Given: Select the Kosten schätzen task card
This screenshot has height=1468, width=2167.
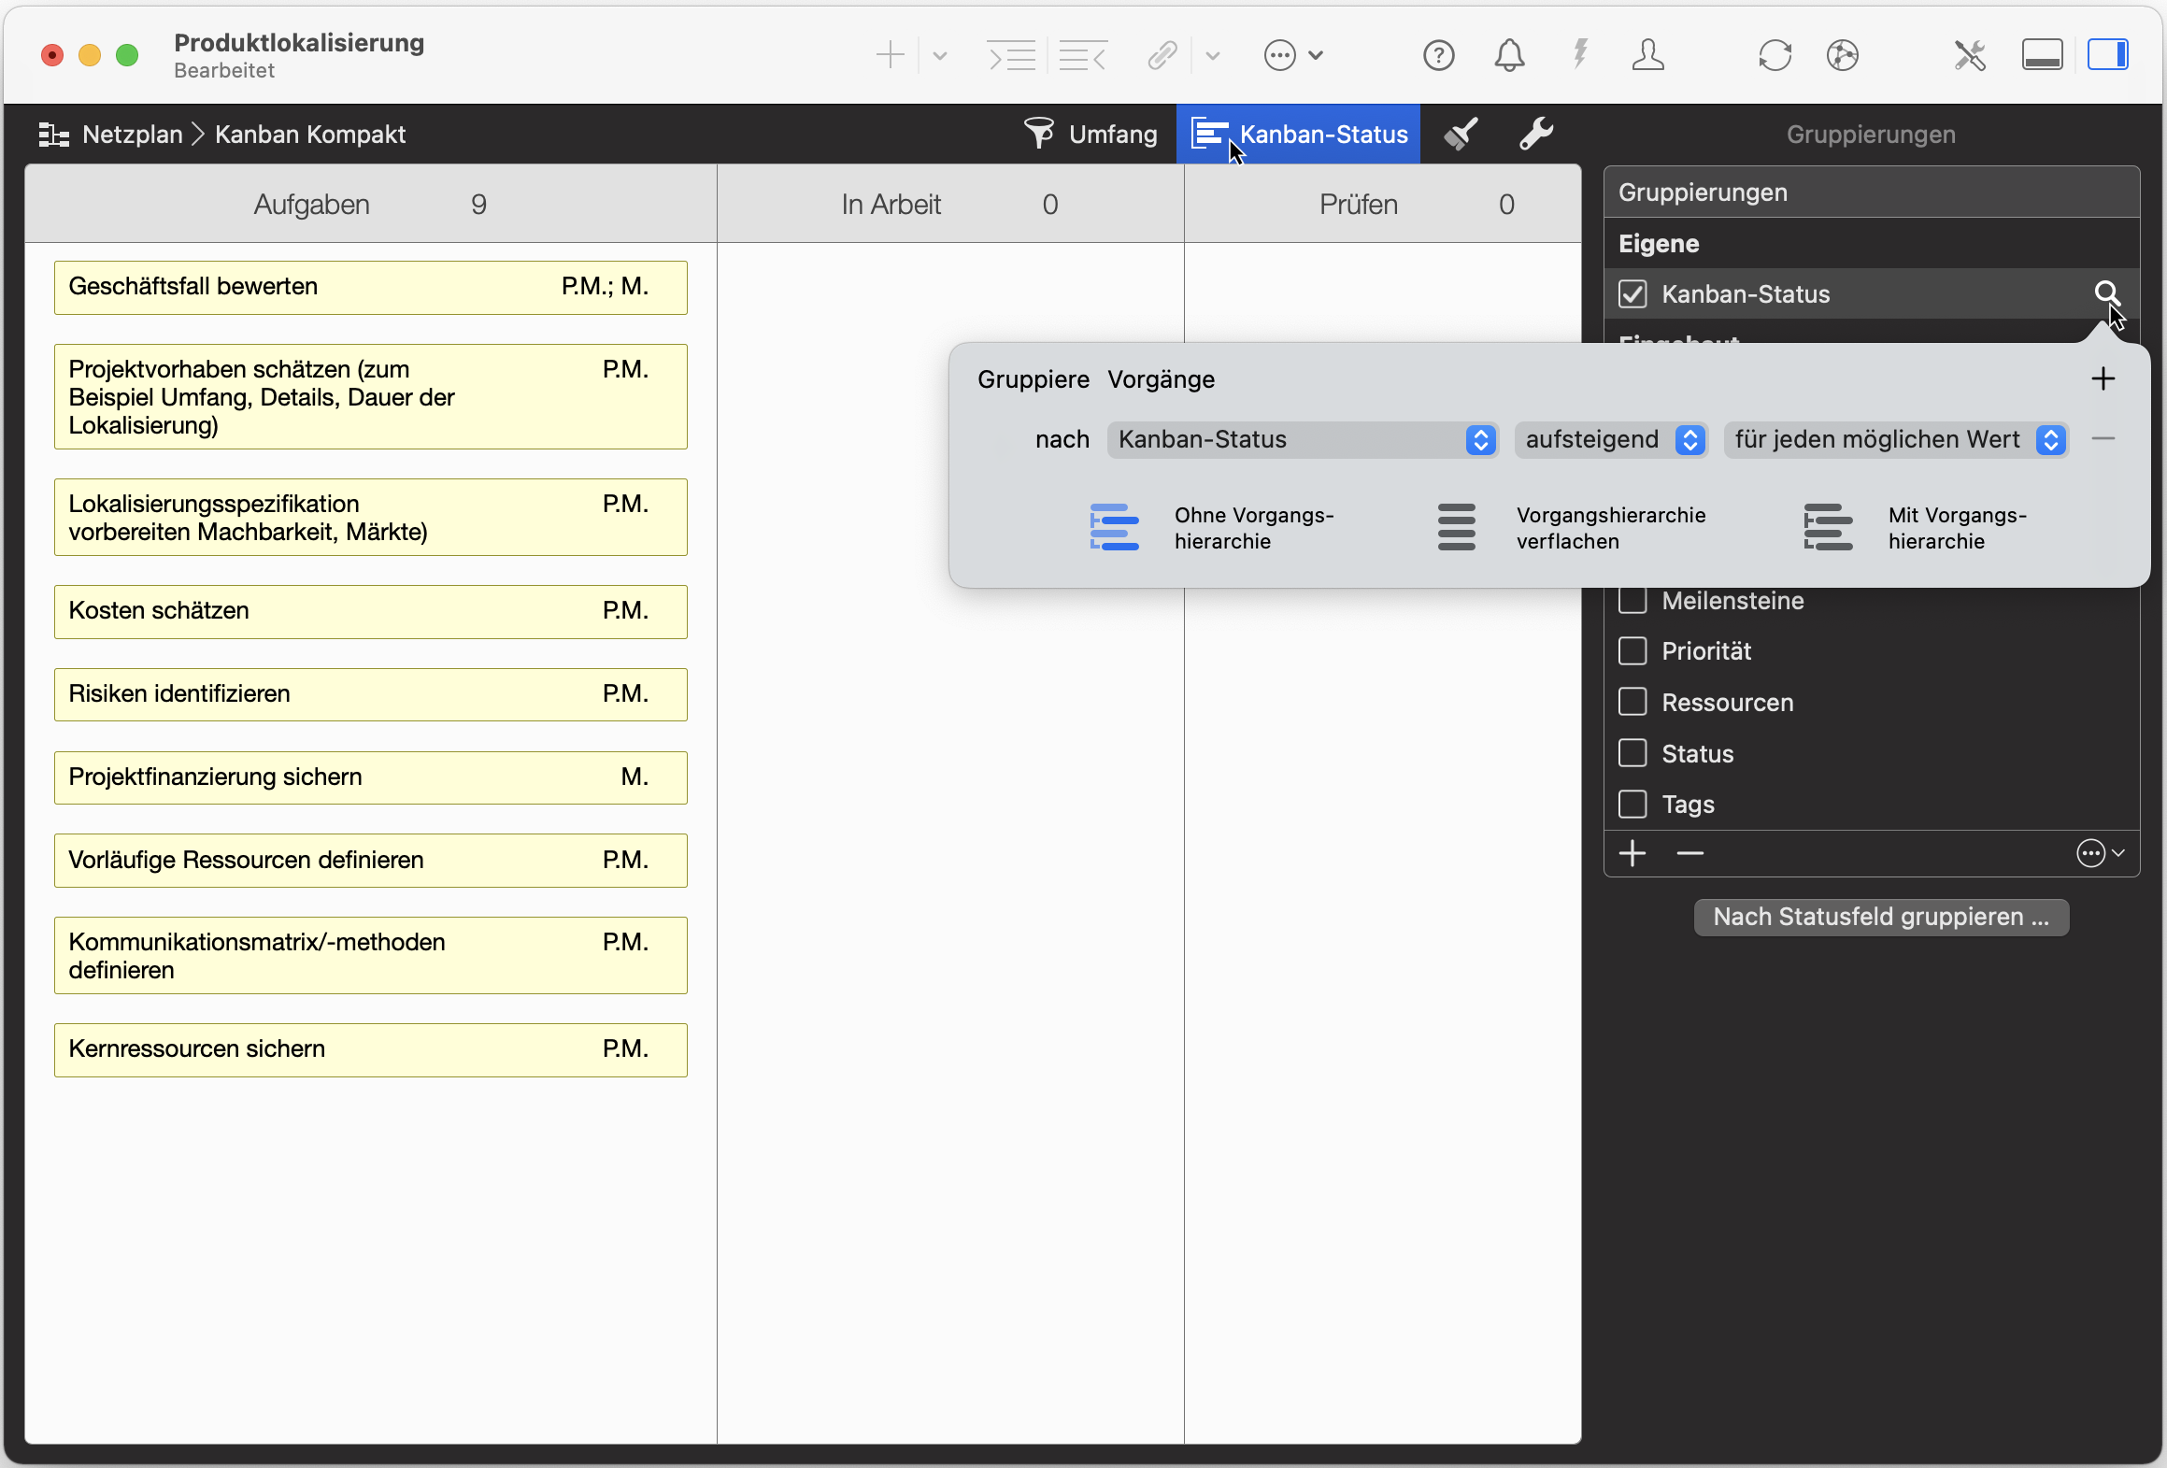Looking at the screenshot, I should (370, 611).
